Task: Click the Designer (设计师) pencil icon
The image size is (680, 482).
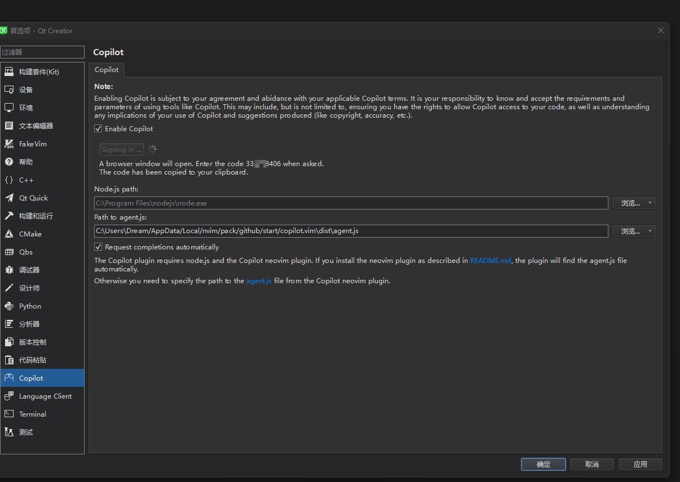Action: point(9,288)
